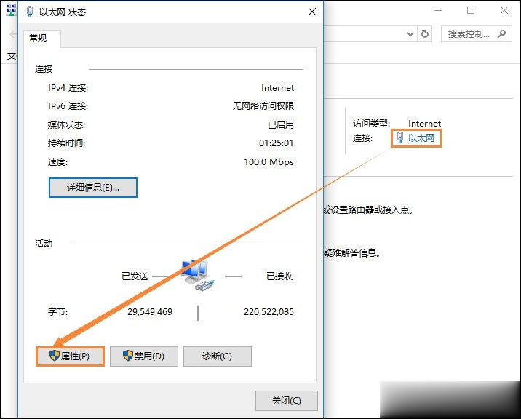Click the 疑难解答信息 text in background window
This screenshot has width=521, height=419.
tap(352, 253)
